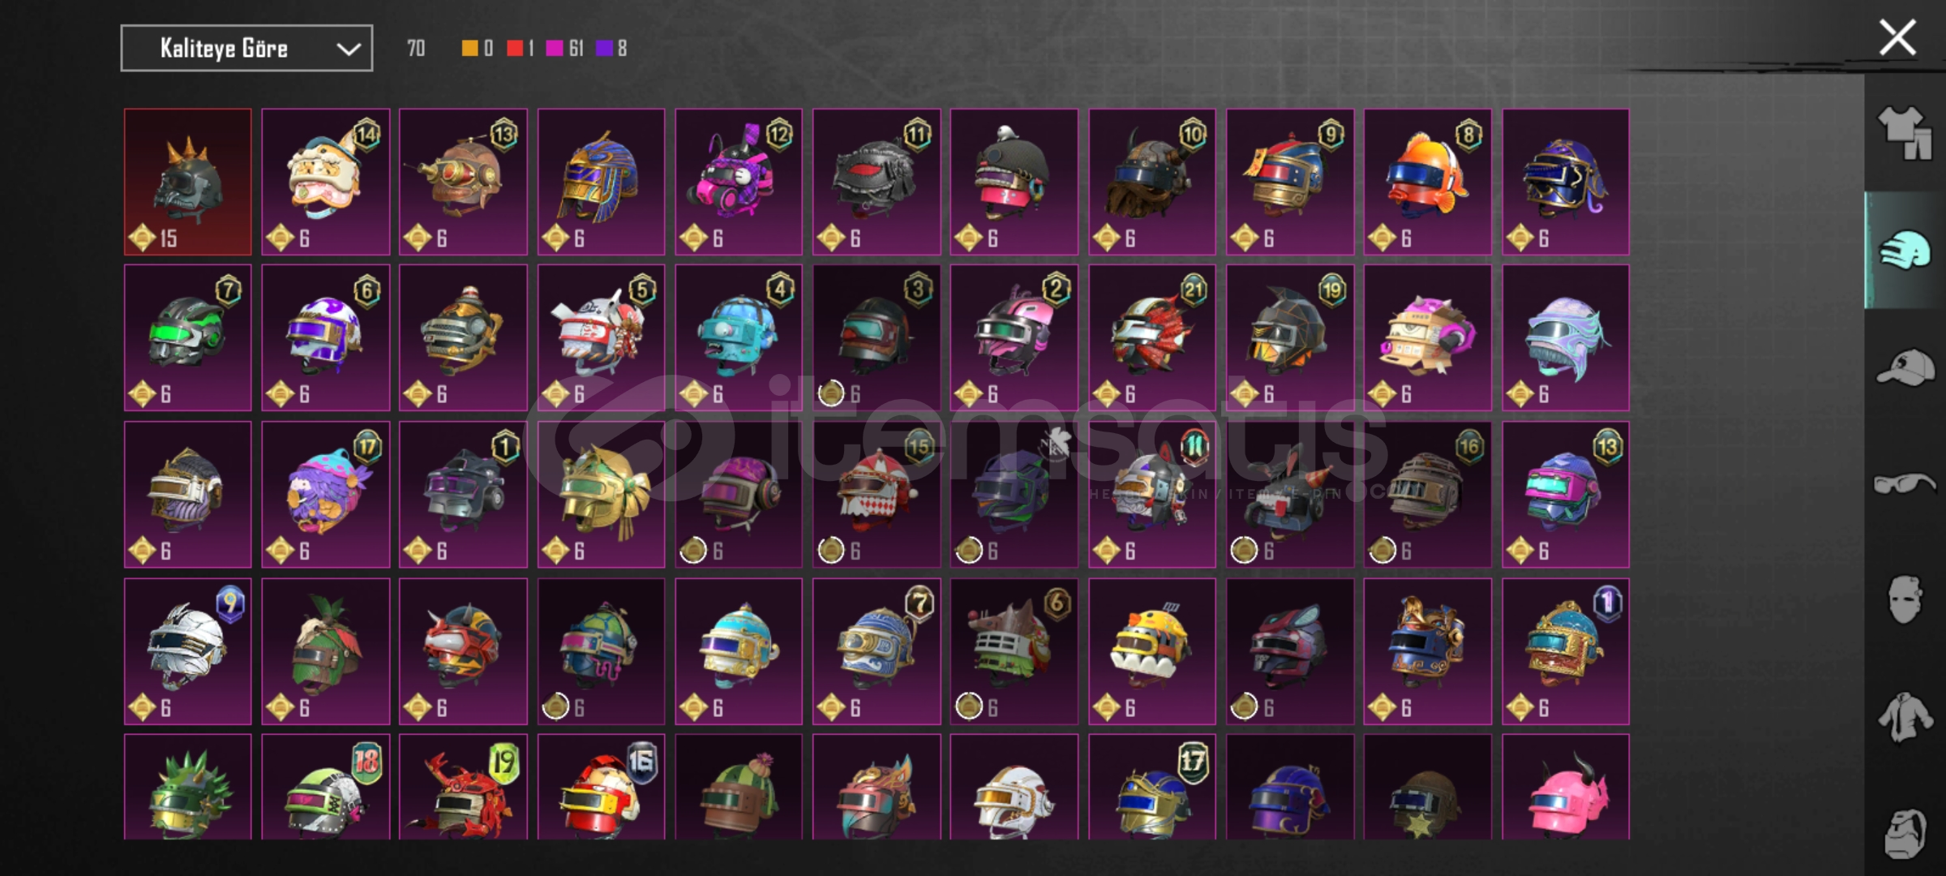
Task: Pick the golden bow helmet skin
Action: (x=601, y=494)
